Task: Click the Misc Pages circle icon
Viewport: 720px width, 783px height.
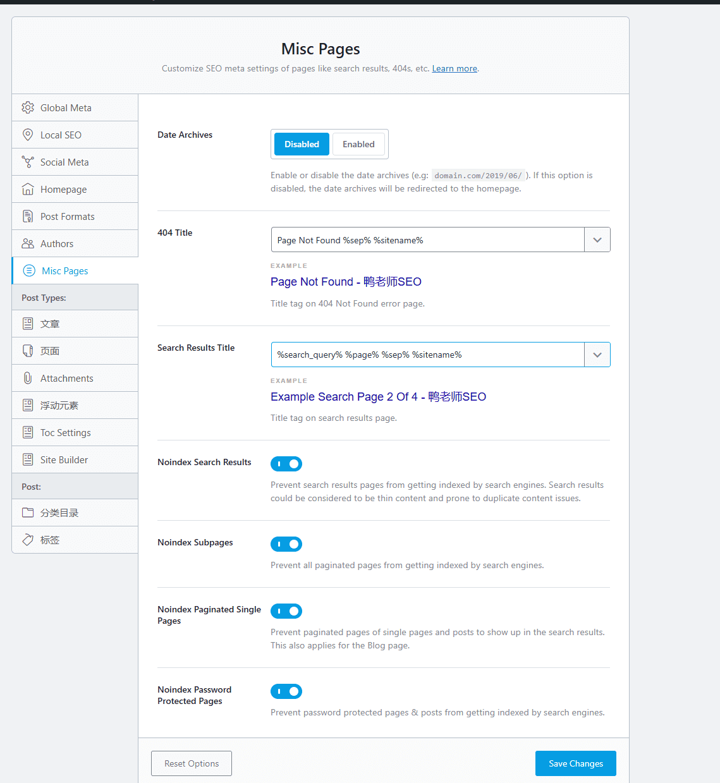Action: (x=29, y=270)
